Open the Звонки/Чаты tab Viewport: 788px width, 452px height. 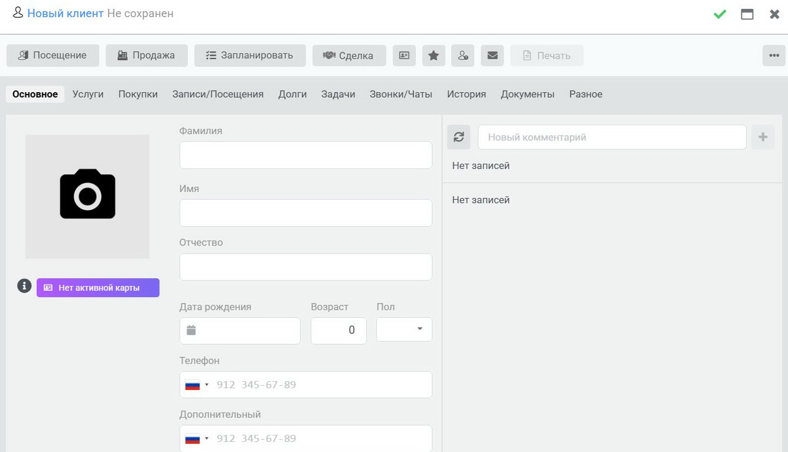pyautogui.click(x=401, y=94)
